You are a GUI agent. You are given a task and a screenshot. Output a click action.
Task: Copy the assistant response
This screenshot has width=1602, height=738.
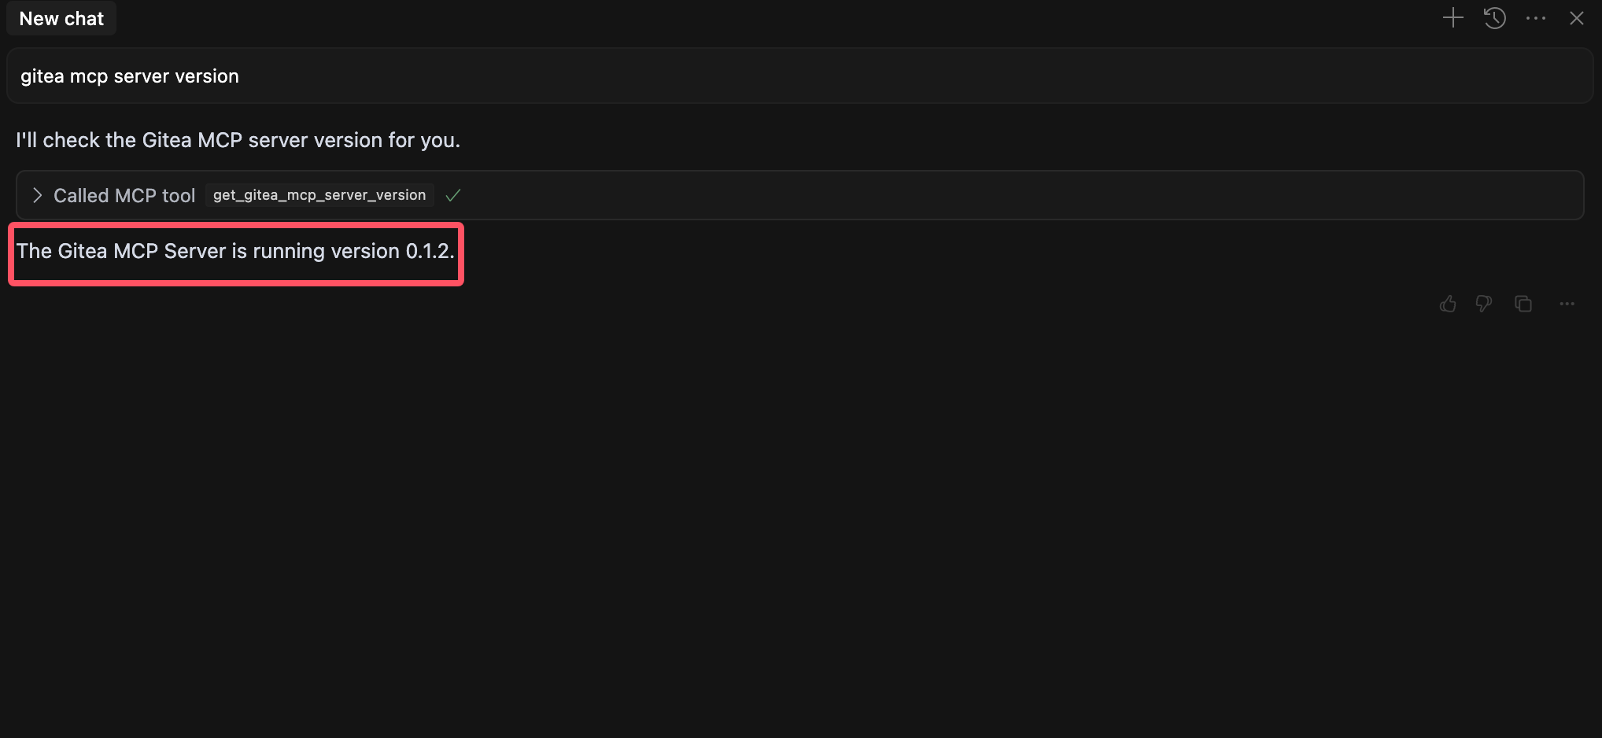(x=1523, y=304)
